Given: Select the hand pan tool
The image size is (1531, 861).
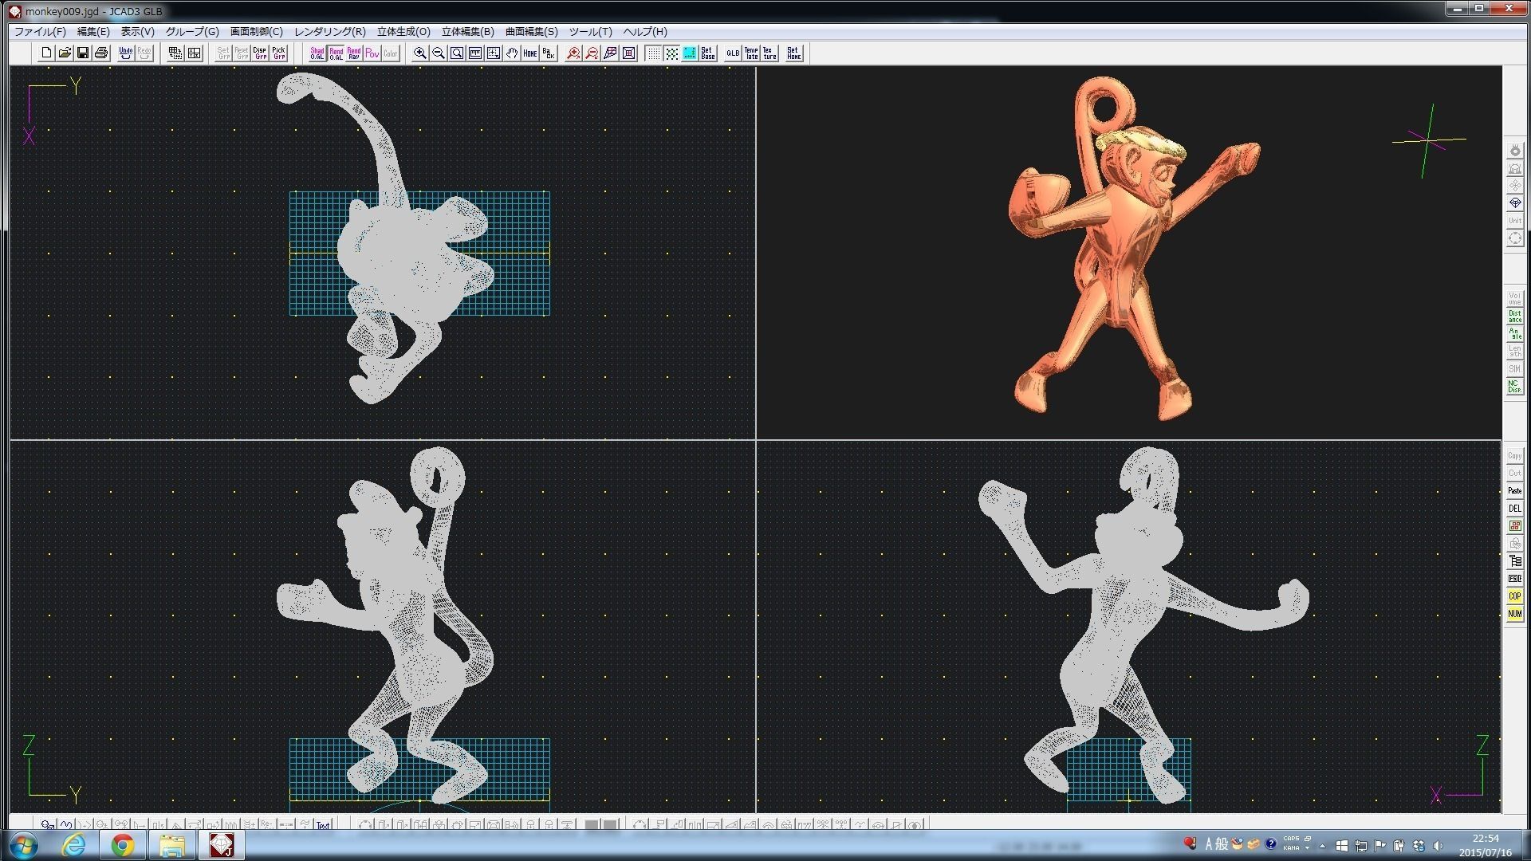Looking at the screenshot, I should pyautogui.click(x=512, y=53).
